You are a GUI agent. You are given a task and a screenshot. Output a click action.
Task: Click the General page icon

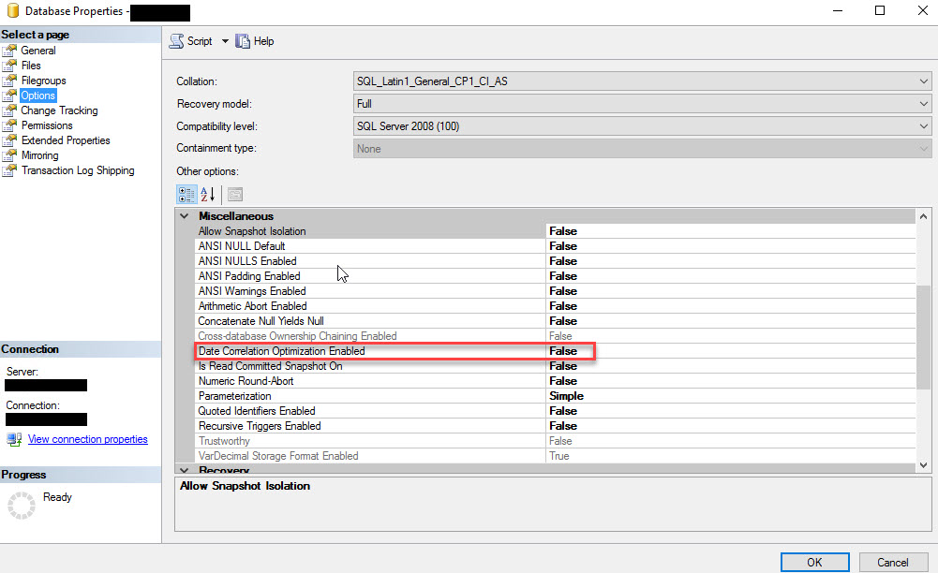pyautogui.click(x=10, y=51)
